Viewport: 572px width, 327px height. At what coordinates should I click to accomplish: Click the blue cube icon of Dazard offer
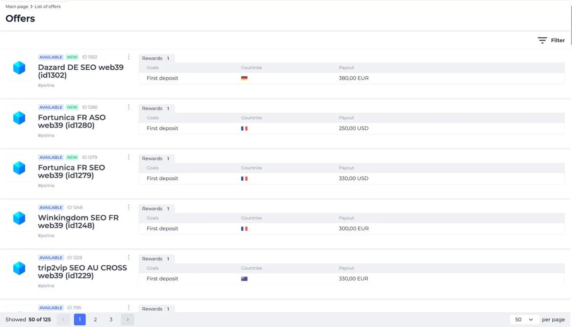(x=19, y=68)
